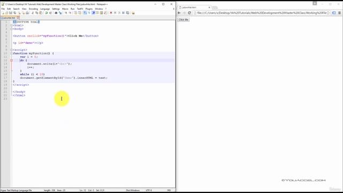Open the Run menu
Viewport: 343px width, 193px height.
(72, 9)
